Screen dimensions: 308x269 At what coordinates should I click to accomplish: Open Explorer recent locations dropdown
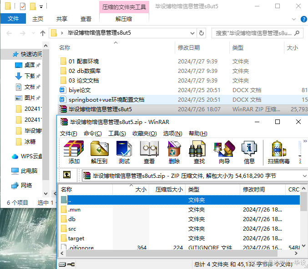(33, 33)
